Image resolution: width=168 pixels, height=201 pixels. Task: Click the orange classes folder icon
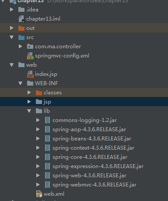(39, 93)
